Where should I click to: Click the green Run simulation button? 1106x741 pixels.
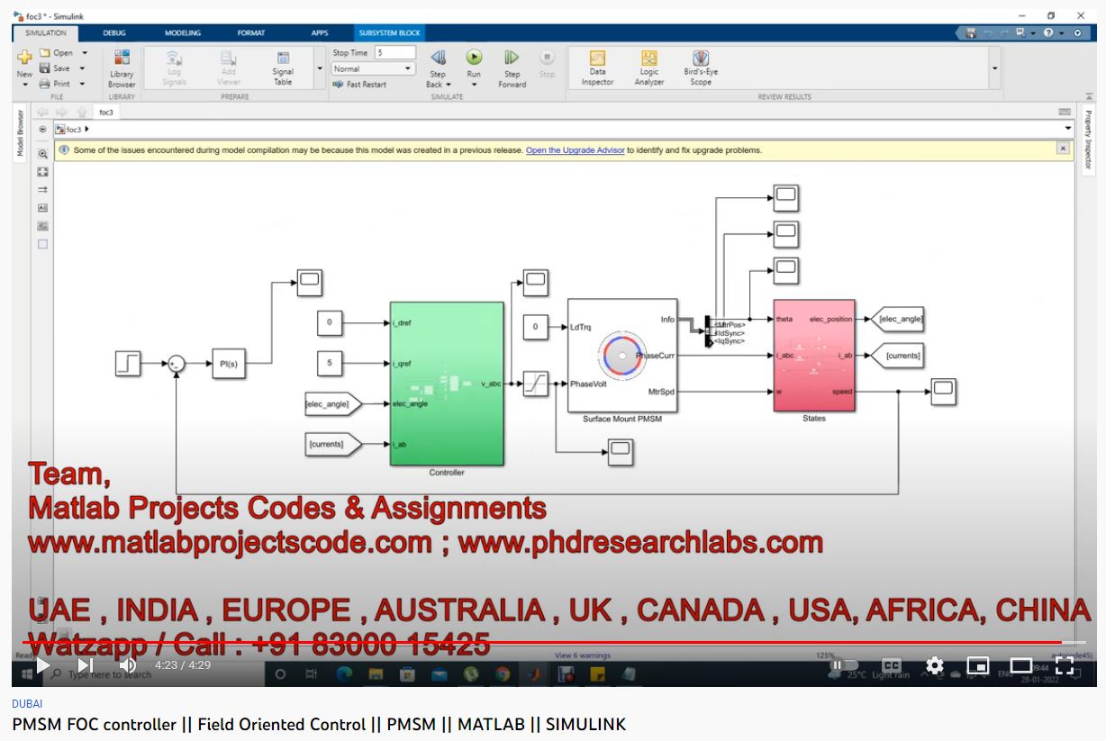tap(474, 59)
